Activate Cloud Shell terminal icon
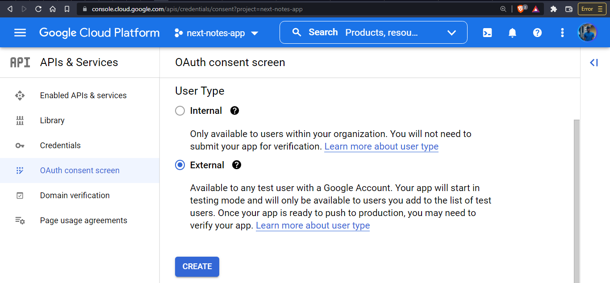 (487, 33)
